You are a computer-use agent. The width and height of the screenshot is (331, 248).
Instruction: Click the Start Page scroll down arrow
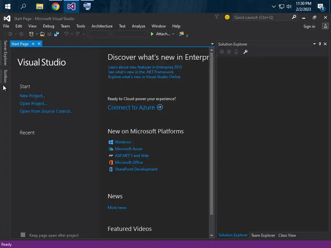click(x=211, y=235)
